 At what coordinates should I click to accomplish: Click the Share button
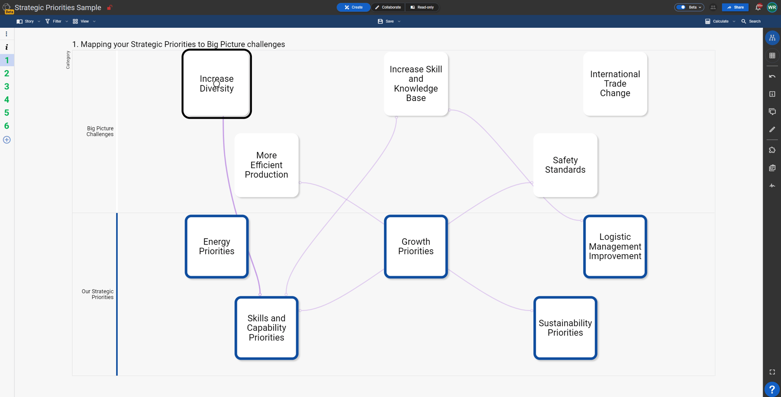[735, 7]
